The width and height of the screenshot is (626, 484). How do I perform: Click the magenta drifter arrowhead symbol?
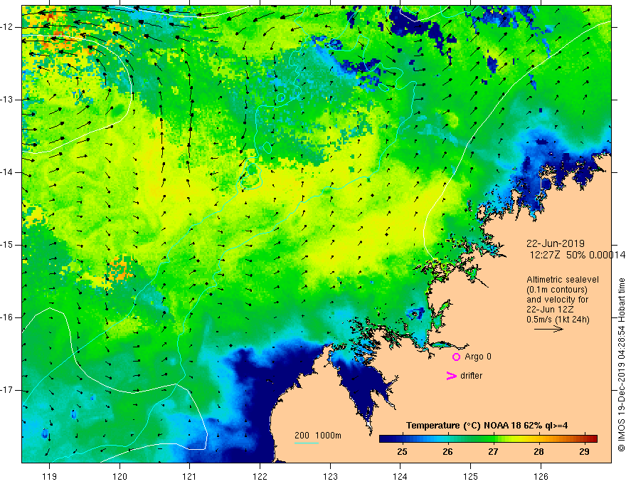pyautogui.click(x=452, y=376)
